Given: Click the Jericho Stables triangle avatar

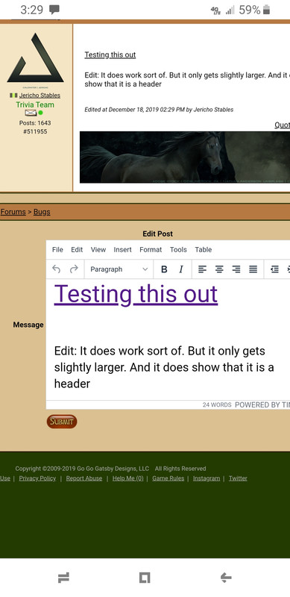Looking at the screenshot, I should point(35,57).
